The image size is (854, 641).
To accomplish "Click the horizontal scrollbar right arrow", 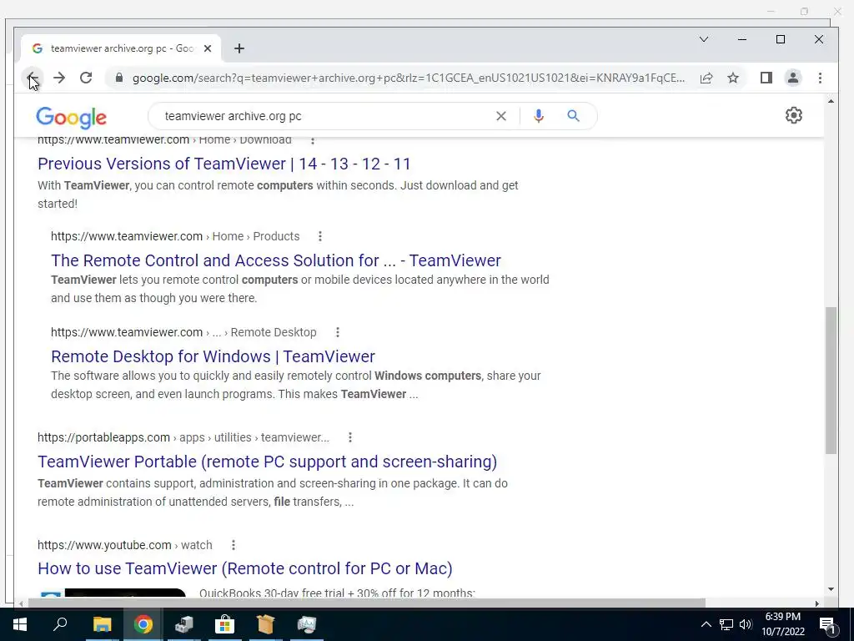I will [817, 603].
